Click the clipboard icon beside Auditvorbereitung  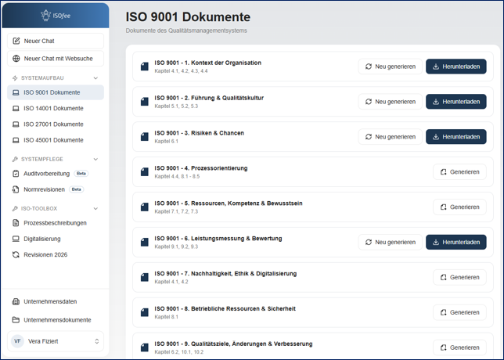(x=16, y=174)
